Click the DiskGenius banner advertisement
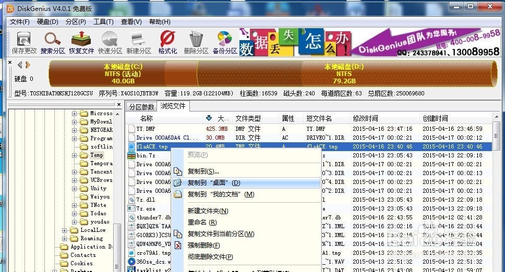Viewport: 505px width, 272px height. coord(370,42)
